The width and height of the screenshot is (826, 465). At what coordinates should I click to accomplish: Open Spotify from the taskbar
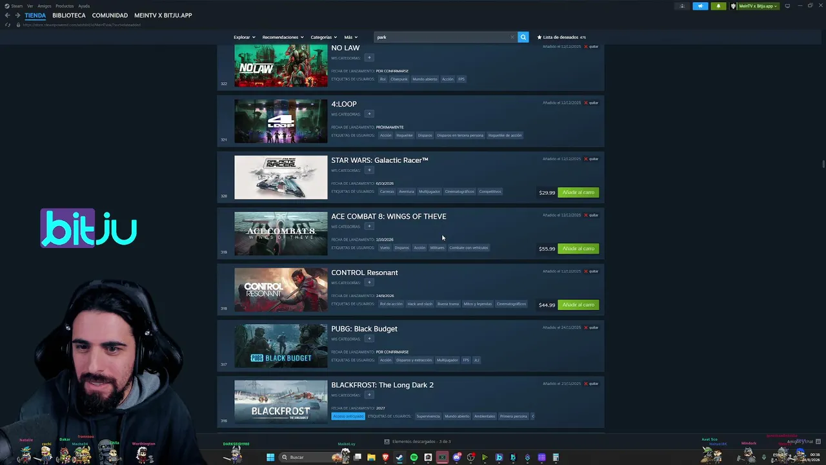click(414, 457)
